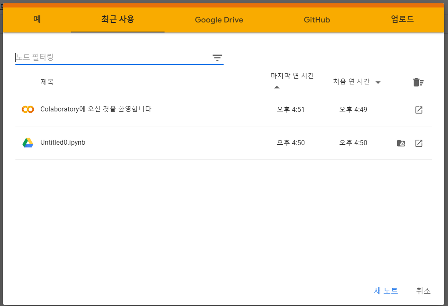Click the Colab logo icon in first row
Image resolution: width=448 pixels, height=306 pixels.
(x=28, y=109)
